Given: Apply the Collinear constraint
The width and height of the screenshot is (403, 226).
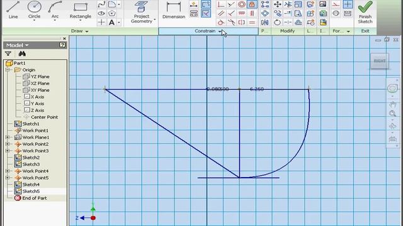Looking at the screenshot, I should (231, 4).
